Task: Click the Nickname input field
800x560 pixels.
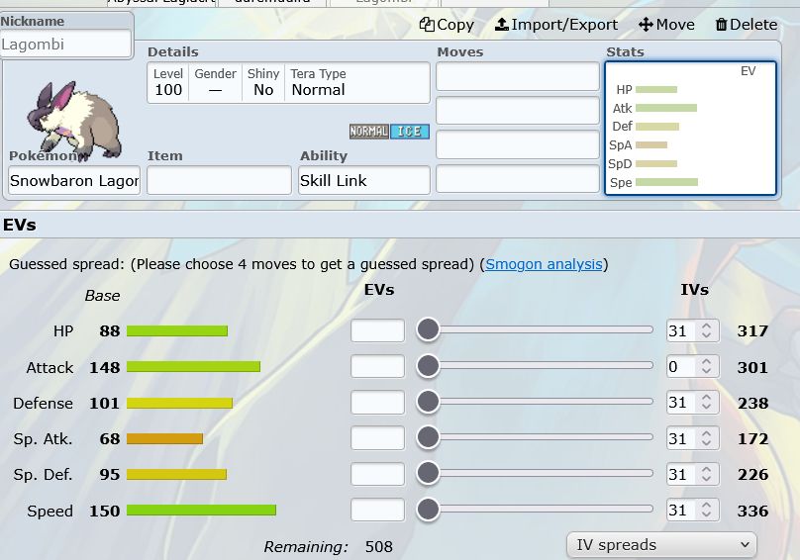Action: pyautogui.click(x=65, y=45)
